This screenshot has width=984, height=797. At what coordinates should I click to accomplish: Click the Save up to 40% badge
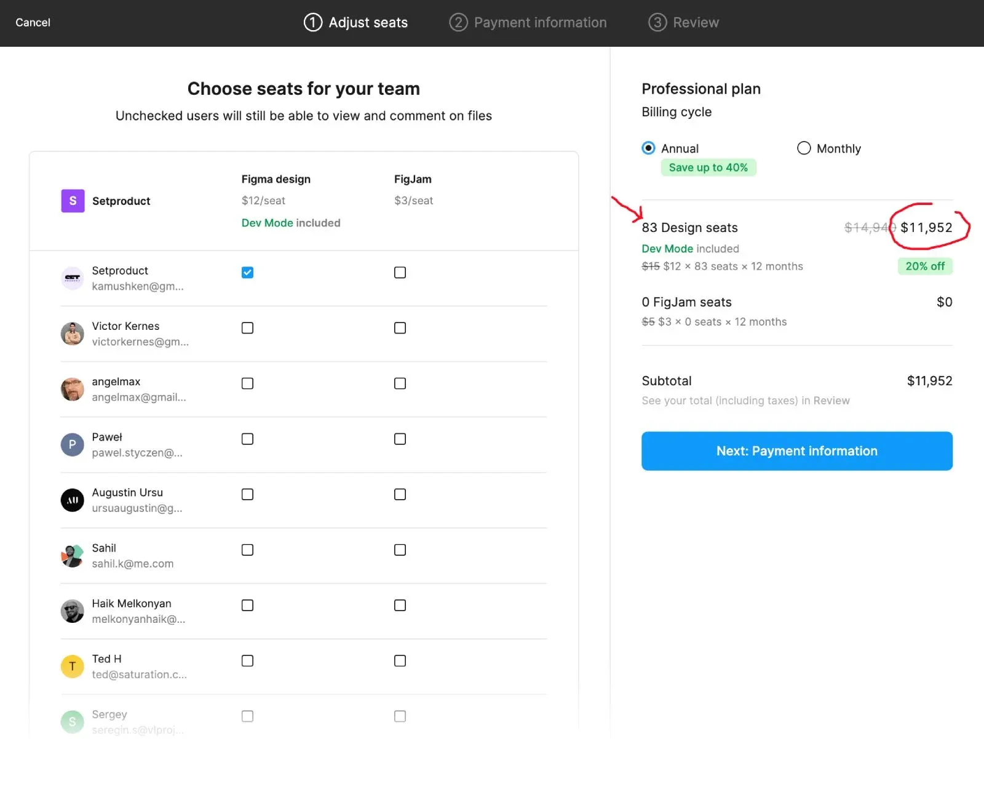[x=708, y=167]
